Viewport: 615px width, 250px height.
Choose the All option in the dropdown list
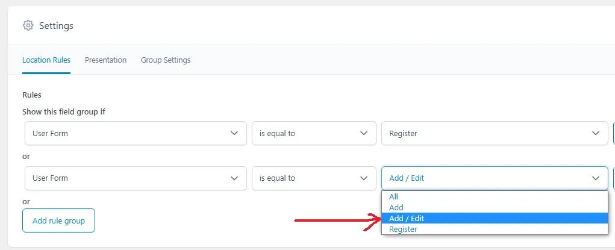coord(495,196)
